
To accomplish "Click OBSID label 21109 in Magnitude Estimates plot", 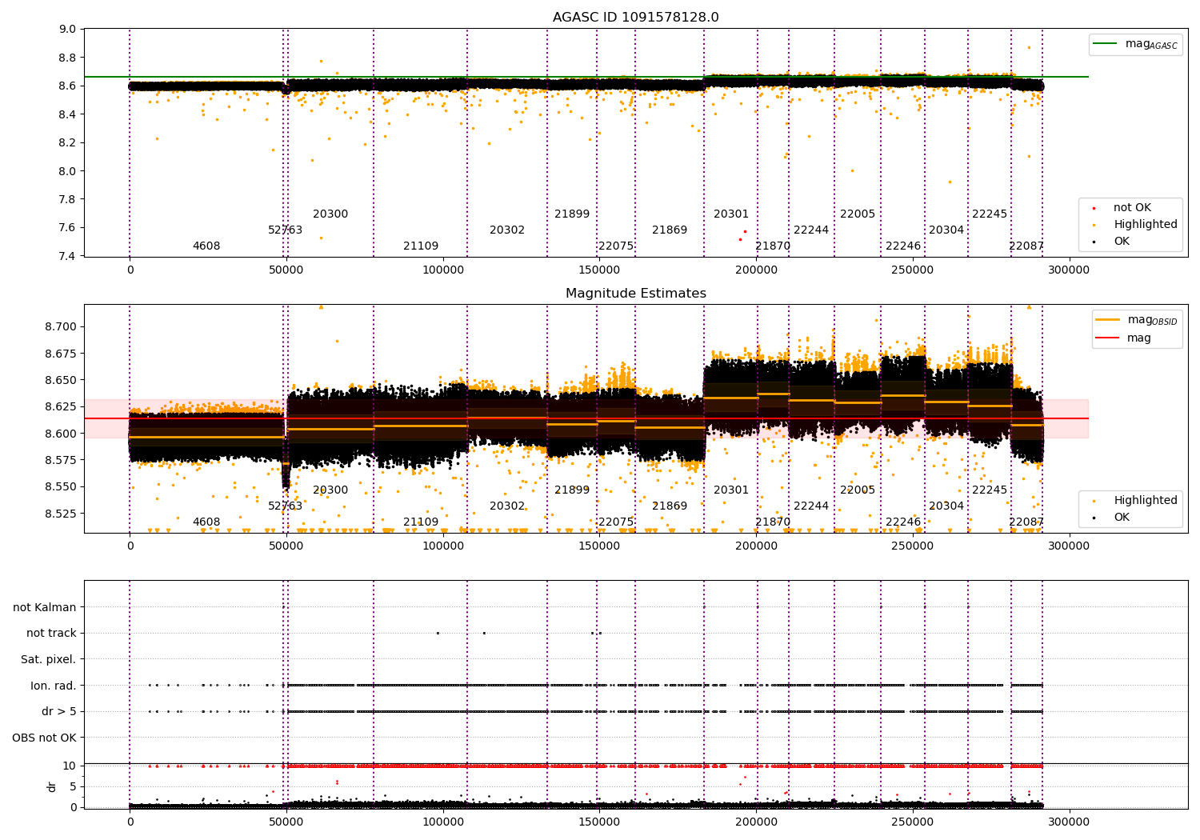I will pyautogui.click(x=421, y=522).
